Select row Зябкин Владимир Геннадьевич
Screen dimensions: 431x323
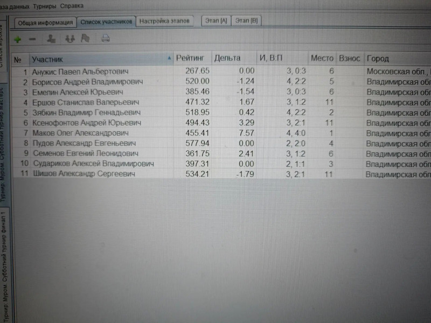(x=221, y=113)
